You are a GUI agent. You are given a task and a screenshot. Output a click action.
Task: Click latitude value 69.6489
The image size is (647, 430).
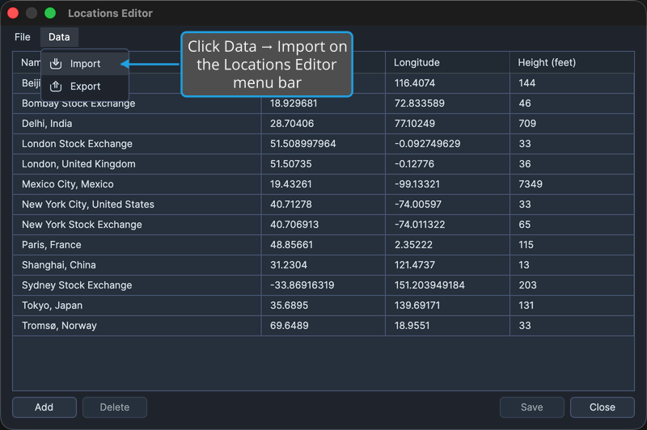290,326
